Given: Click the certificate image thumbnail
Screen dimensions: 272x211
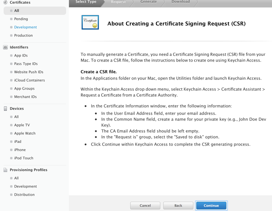Looking at the screenshot, I should [x=90, y=22].
